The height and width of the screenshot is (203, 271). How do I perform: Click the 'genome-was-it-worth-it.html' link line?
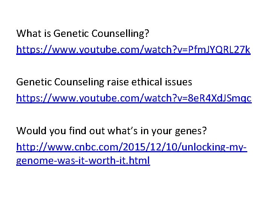[x=83, y=161]
